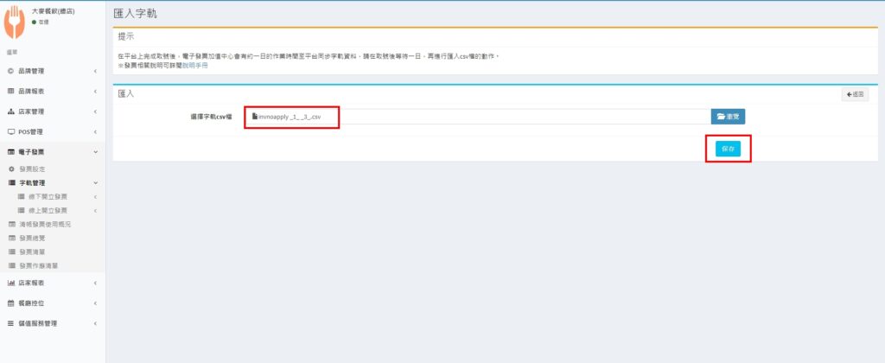
Task: Open the 發票總覽 menu item
Action: point(33,237)
